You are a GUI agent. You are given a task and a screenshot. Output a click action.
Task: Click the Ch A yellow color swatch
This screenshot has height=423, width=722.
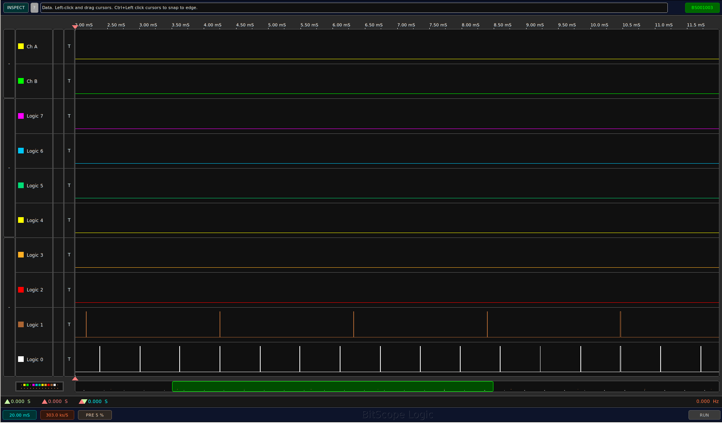(21, 46)
